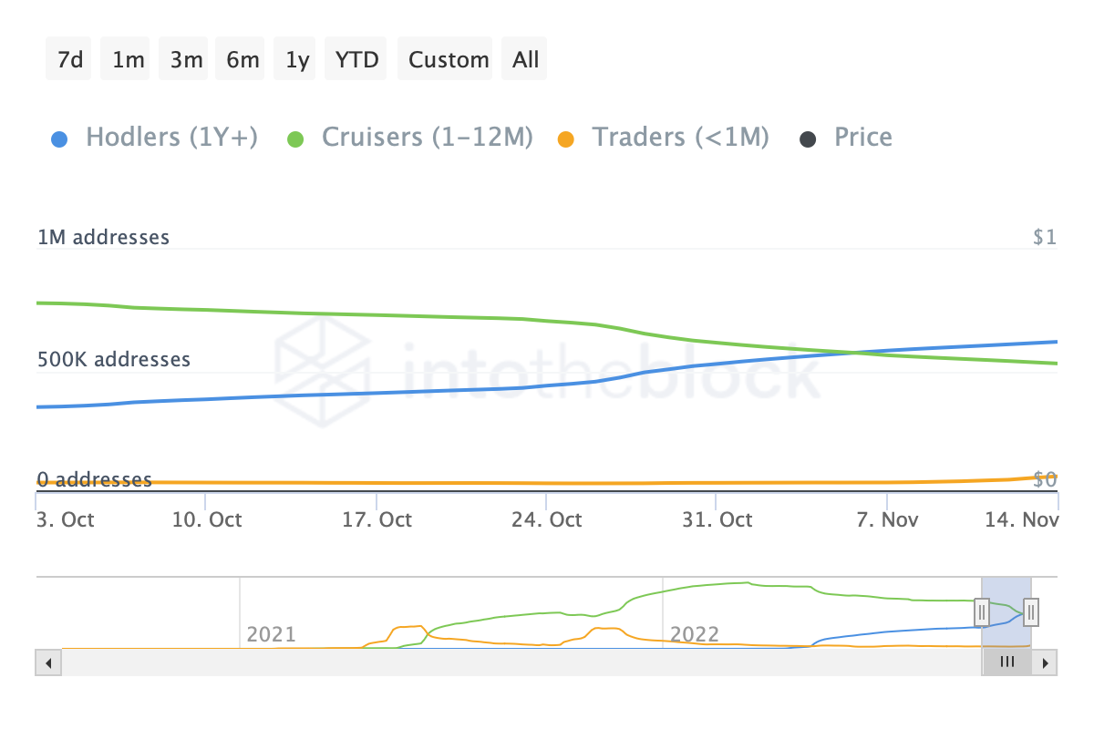This screenshot has width=1094, height=729.
Task: Click the navigator left range handle
Action: [981, 611]
